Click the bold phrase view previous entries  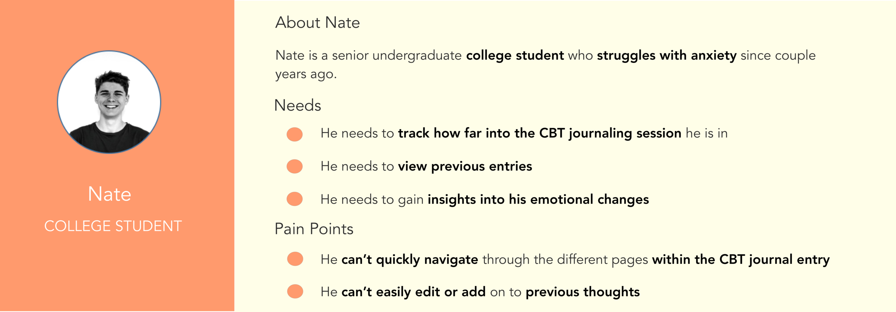(x=465, y=166)
